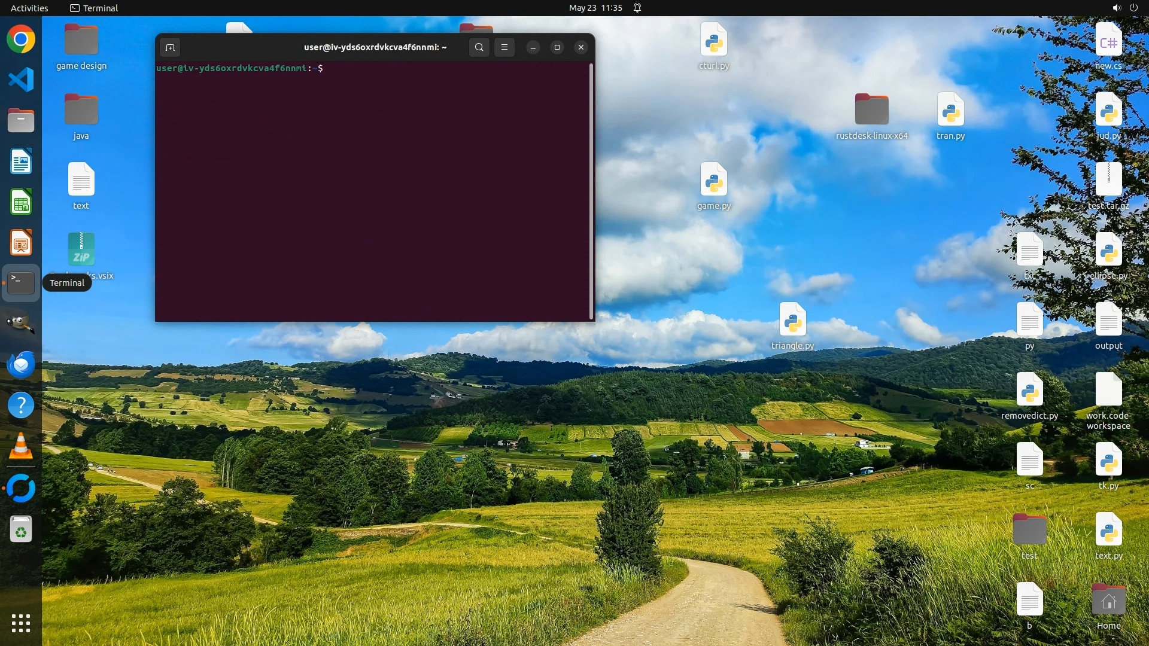Open the Trash from the dock
This screenshot has height=646, width=1149.
click(x=21, y=529)
